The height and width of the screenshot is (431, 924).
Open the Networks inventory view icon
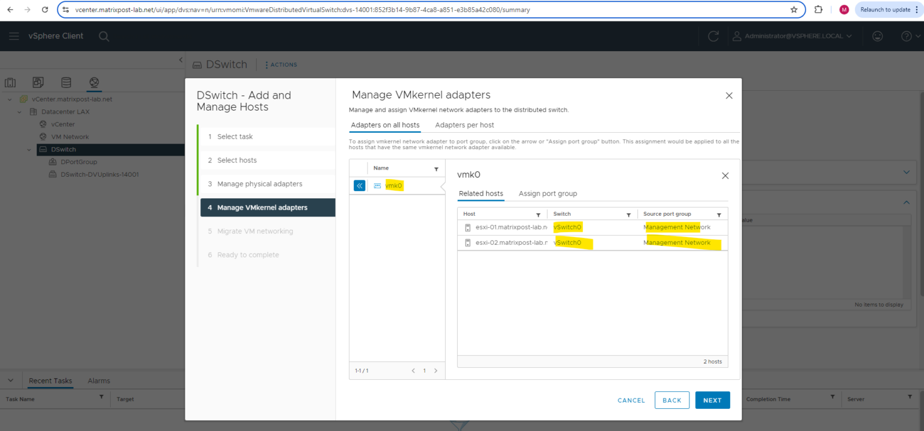[x=94, y=82]
